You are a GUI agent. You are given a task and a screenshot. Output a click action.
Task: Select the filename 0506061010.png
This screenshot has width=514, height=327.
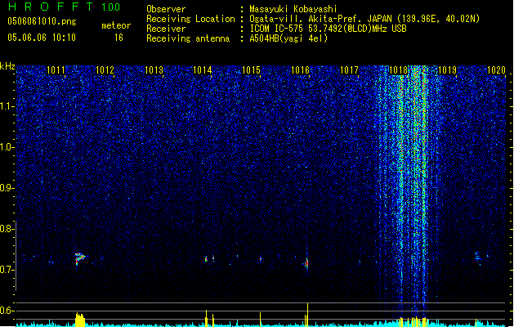[x=42, y=21]
